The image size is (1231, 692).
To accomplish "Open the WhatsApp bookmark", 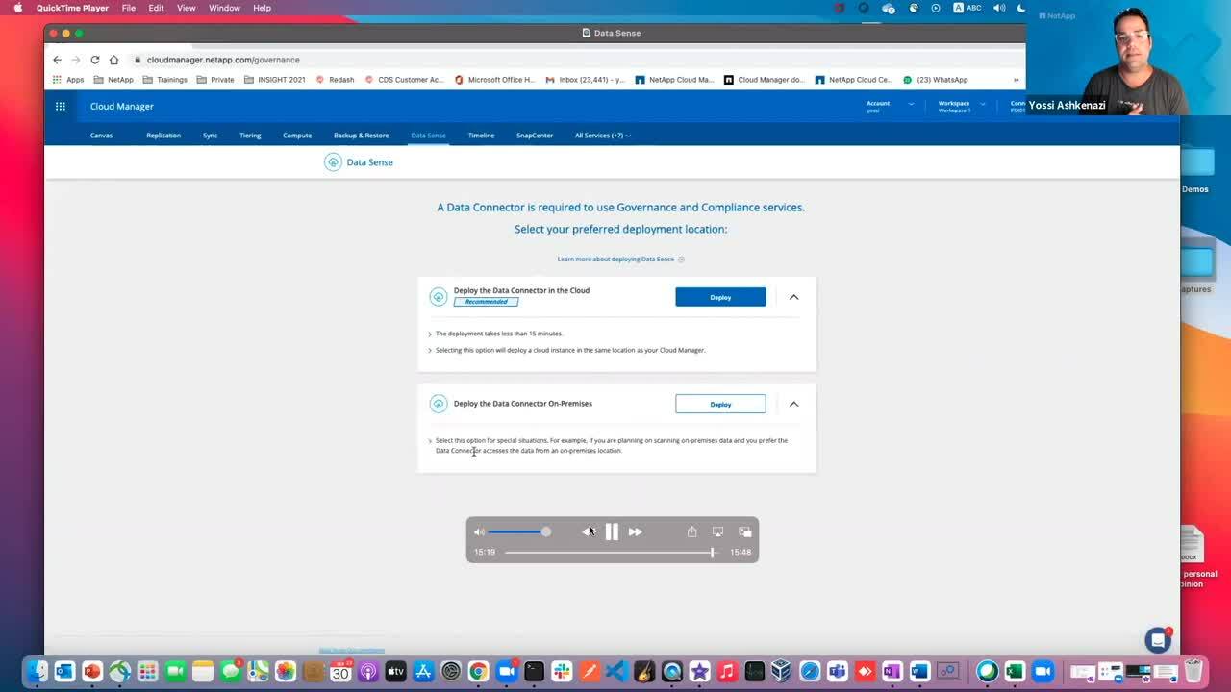I will point(935,80).
